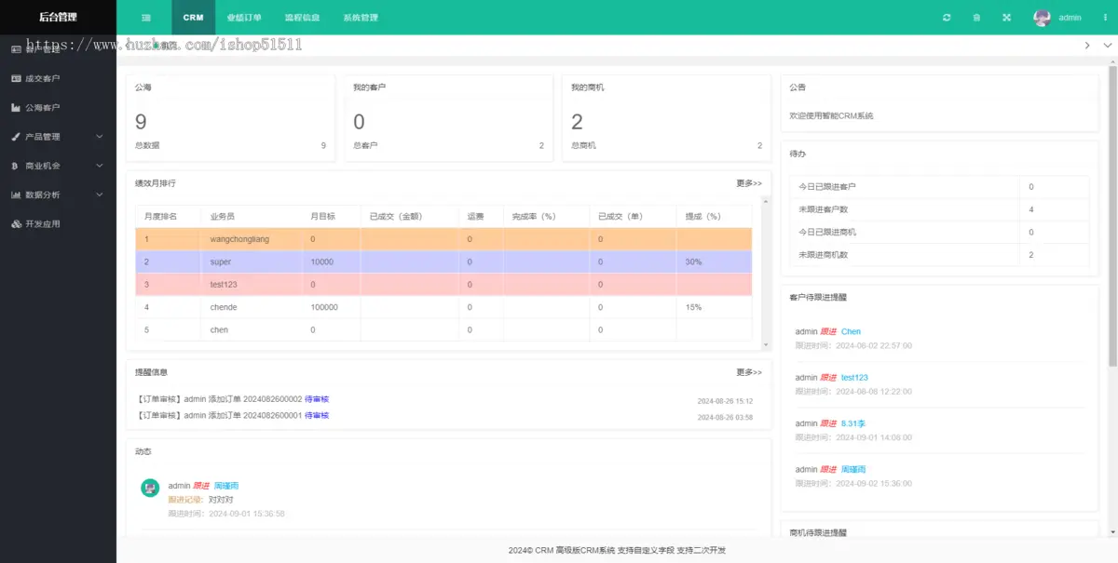This screenshot has height=563, width=1118.
Task: Click the up arrow of the ranking table scrollbar
Action: [x=766, y=200]
